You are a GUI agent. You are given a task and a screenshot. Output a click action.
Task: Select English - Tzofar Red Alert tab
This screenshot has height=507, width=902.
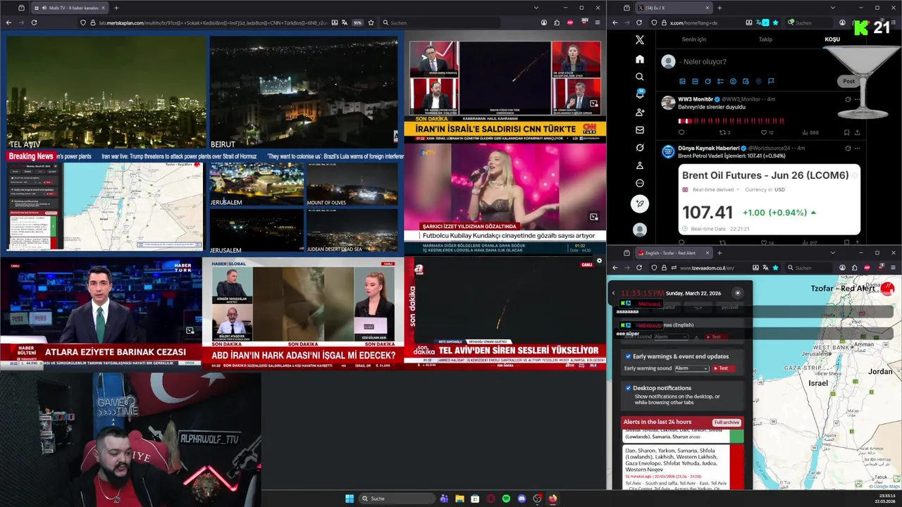674,253
